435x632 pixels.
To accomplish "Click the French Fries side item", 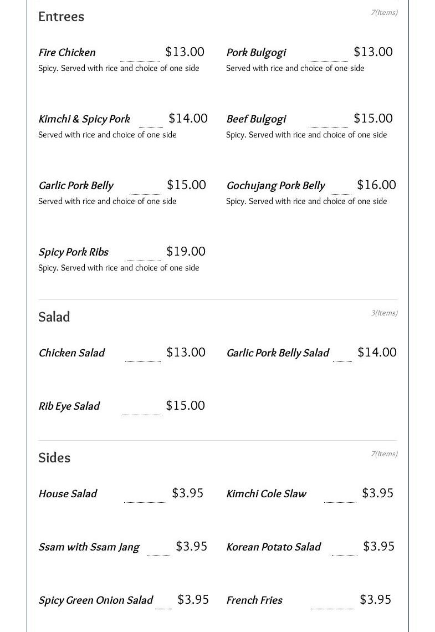I will coord(254,600).
